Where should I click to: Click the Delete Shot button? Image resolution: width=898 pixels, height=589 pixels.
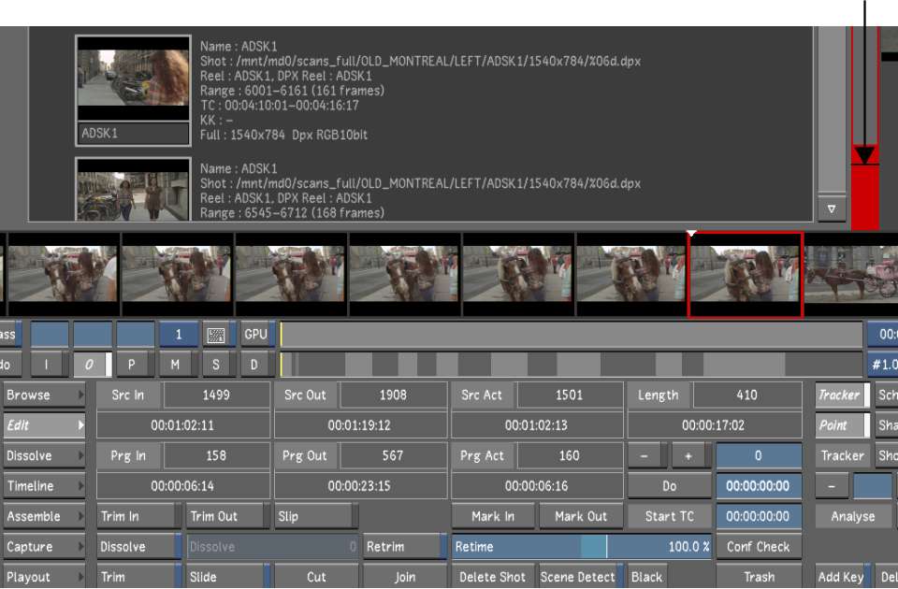(x=493, y=577)
